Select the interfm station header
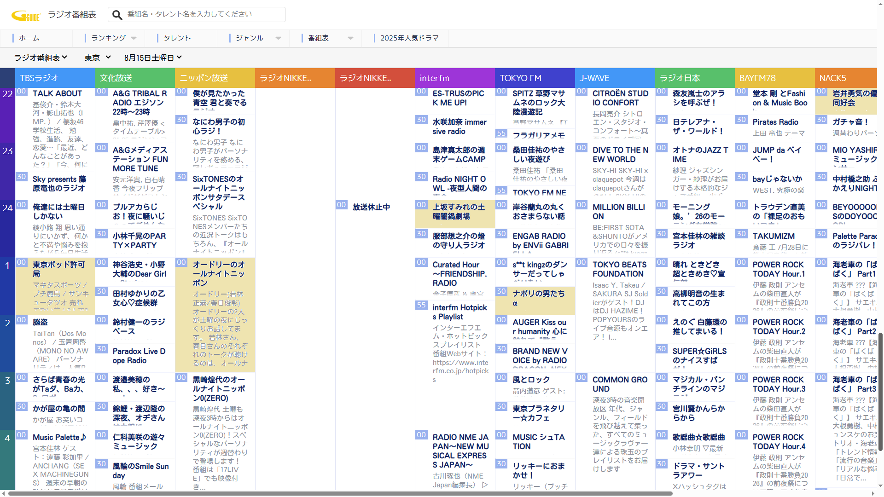The width and height of the screenshot is (884, 497). 455,78
